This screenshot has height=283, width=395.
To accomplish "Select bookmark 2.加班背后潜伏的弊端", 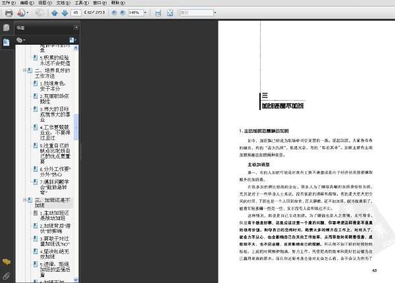I will click(55, 228).
